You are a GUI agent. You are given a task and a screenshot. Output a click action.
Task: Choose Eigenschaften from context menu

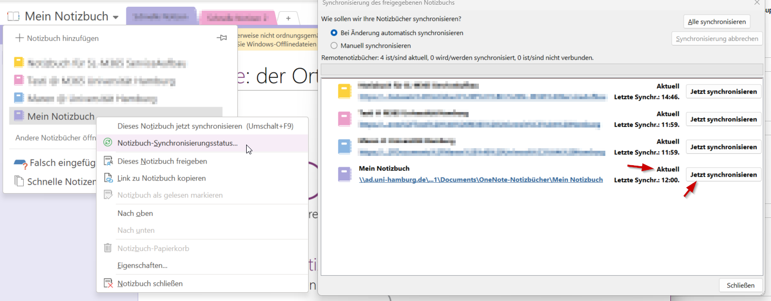point(142,265)
